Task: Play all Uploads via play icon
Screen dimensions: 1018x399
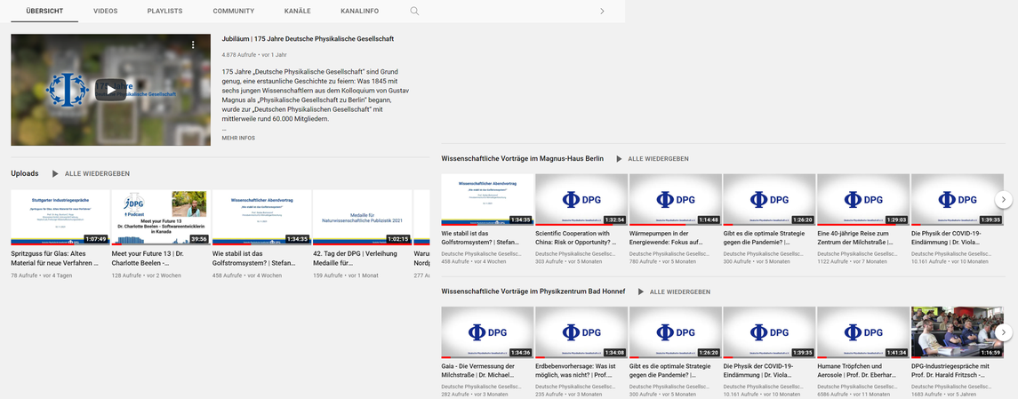Action: click(55, 174)
